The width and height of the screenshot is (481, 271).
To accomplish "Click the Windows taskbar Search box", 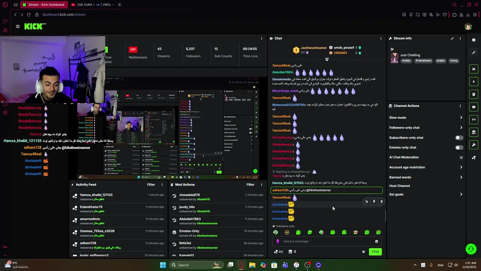I will tap(197, 265).
